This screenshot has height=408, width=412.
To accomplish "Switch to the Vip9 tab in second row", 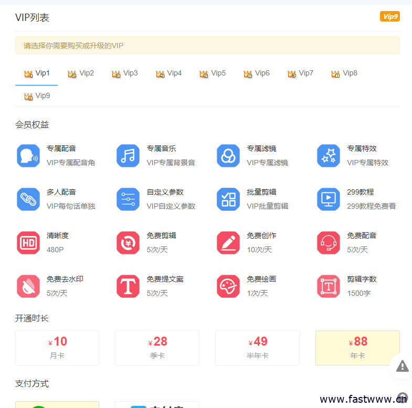I will coord(37,96).
